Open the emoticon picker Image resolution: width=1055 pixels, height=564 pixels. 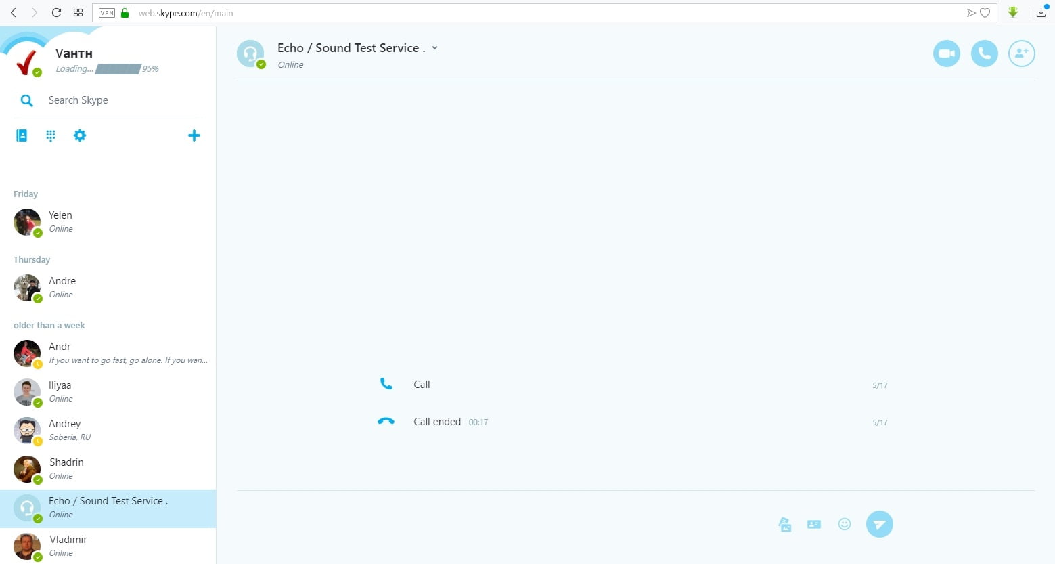click(844, 524)
